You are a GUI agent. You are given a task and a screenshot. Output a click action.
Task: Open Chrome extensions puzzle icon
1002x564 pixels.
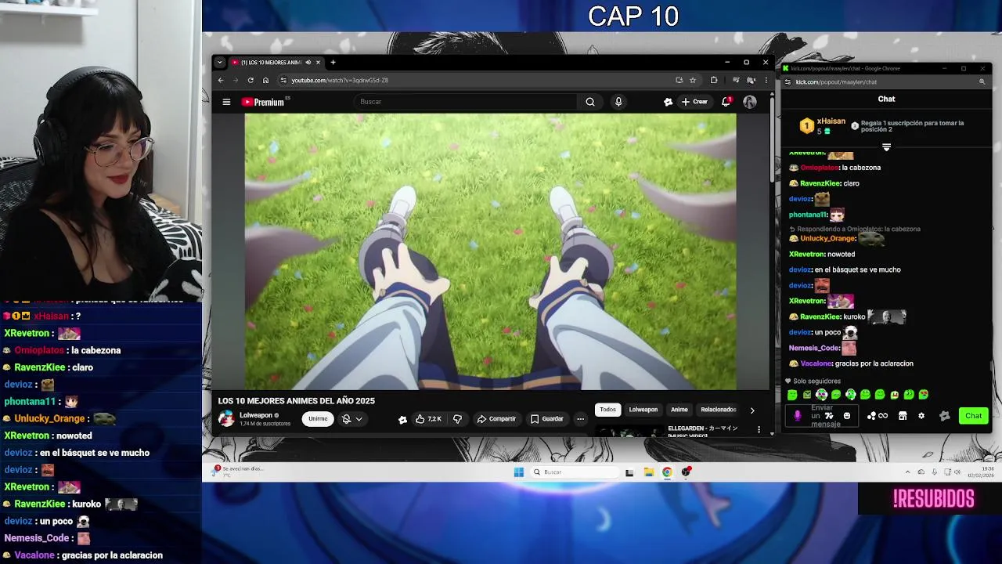pyautogui.click(x=714, y=80)
